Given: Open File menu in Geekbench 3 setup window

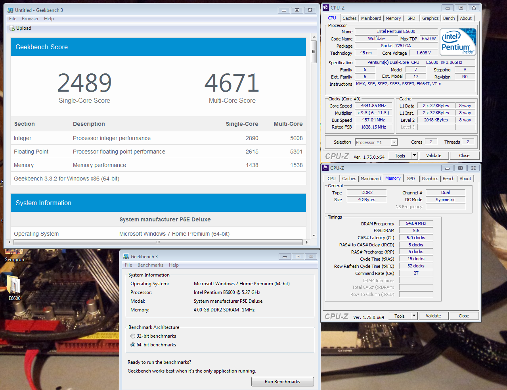Looking at the screenshot, I should tap(128, 265).
